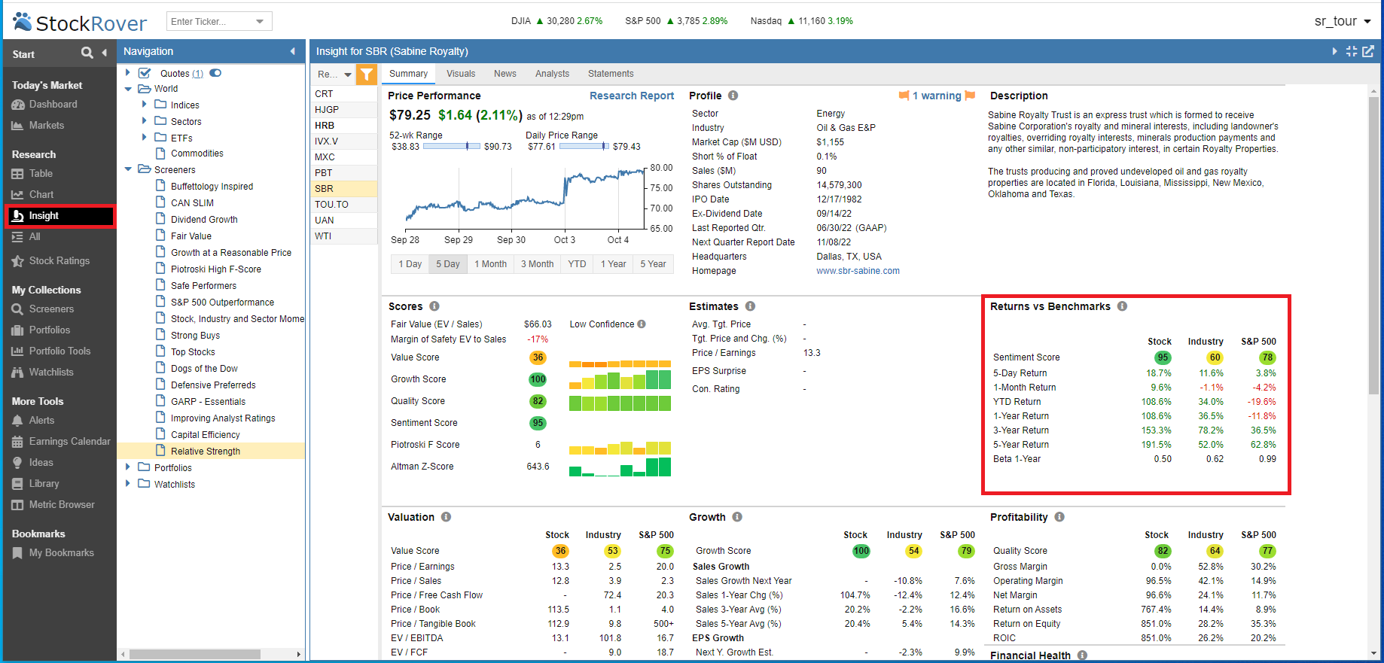Expand the Quotes tree node
This screenshot has height=663, width=1384.
pos(128,73)
